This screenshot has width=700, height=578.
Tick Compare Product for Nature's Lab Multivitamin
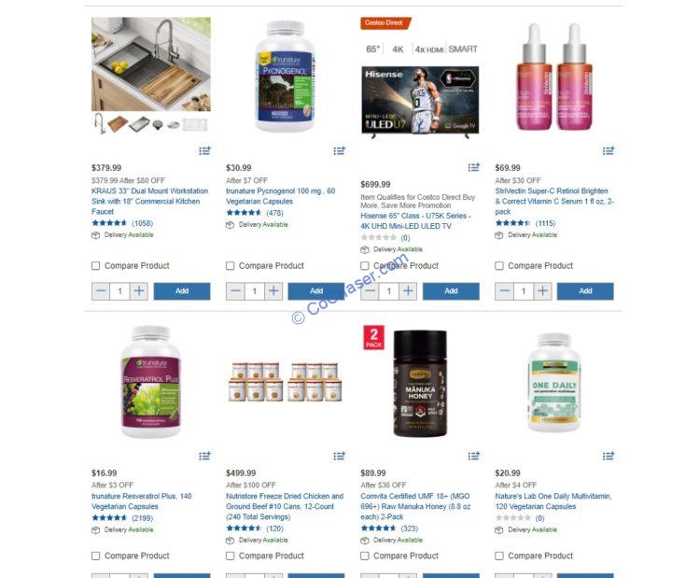[499, 556]
